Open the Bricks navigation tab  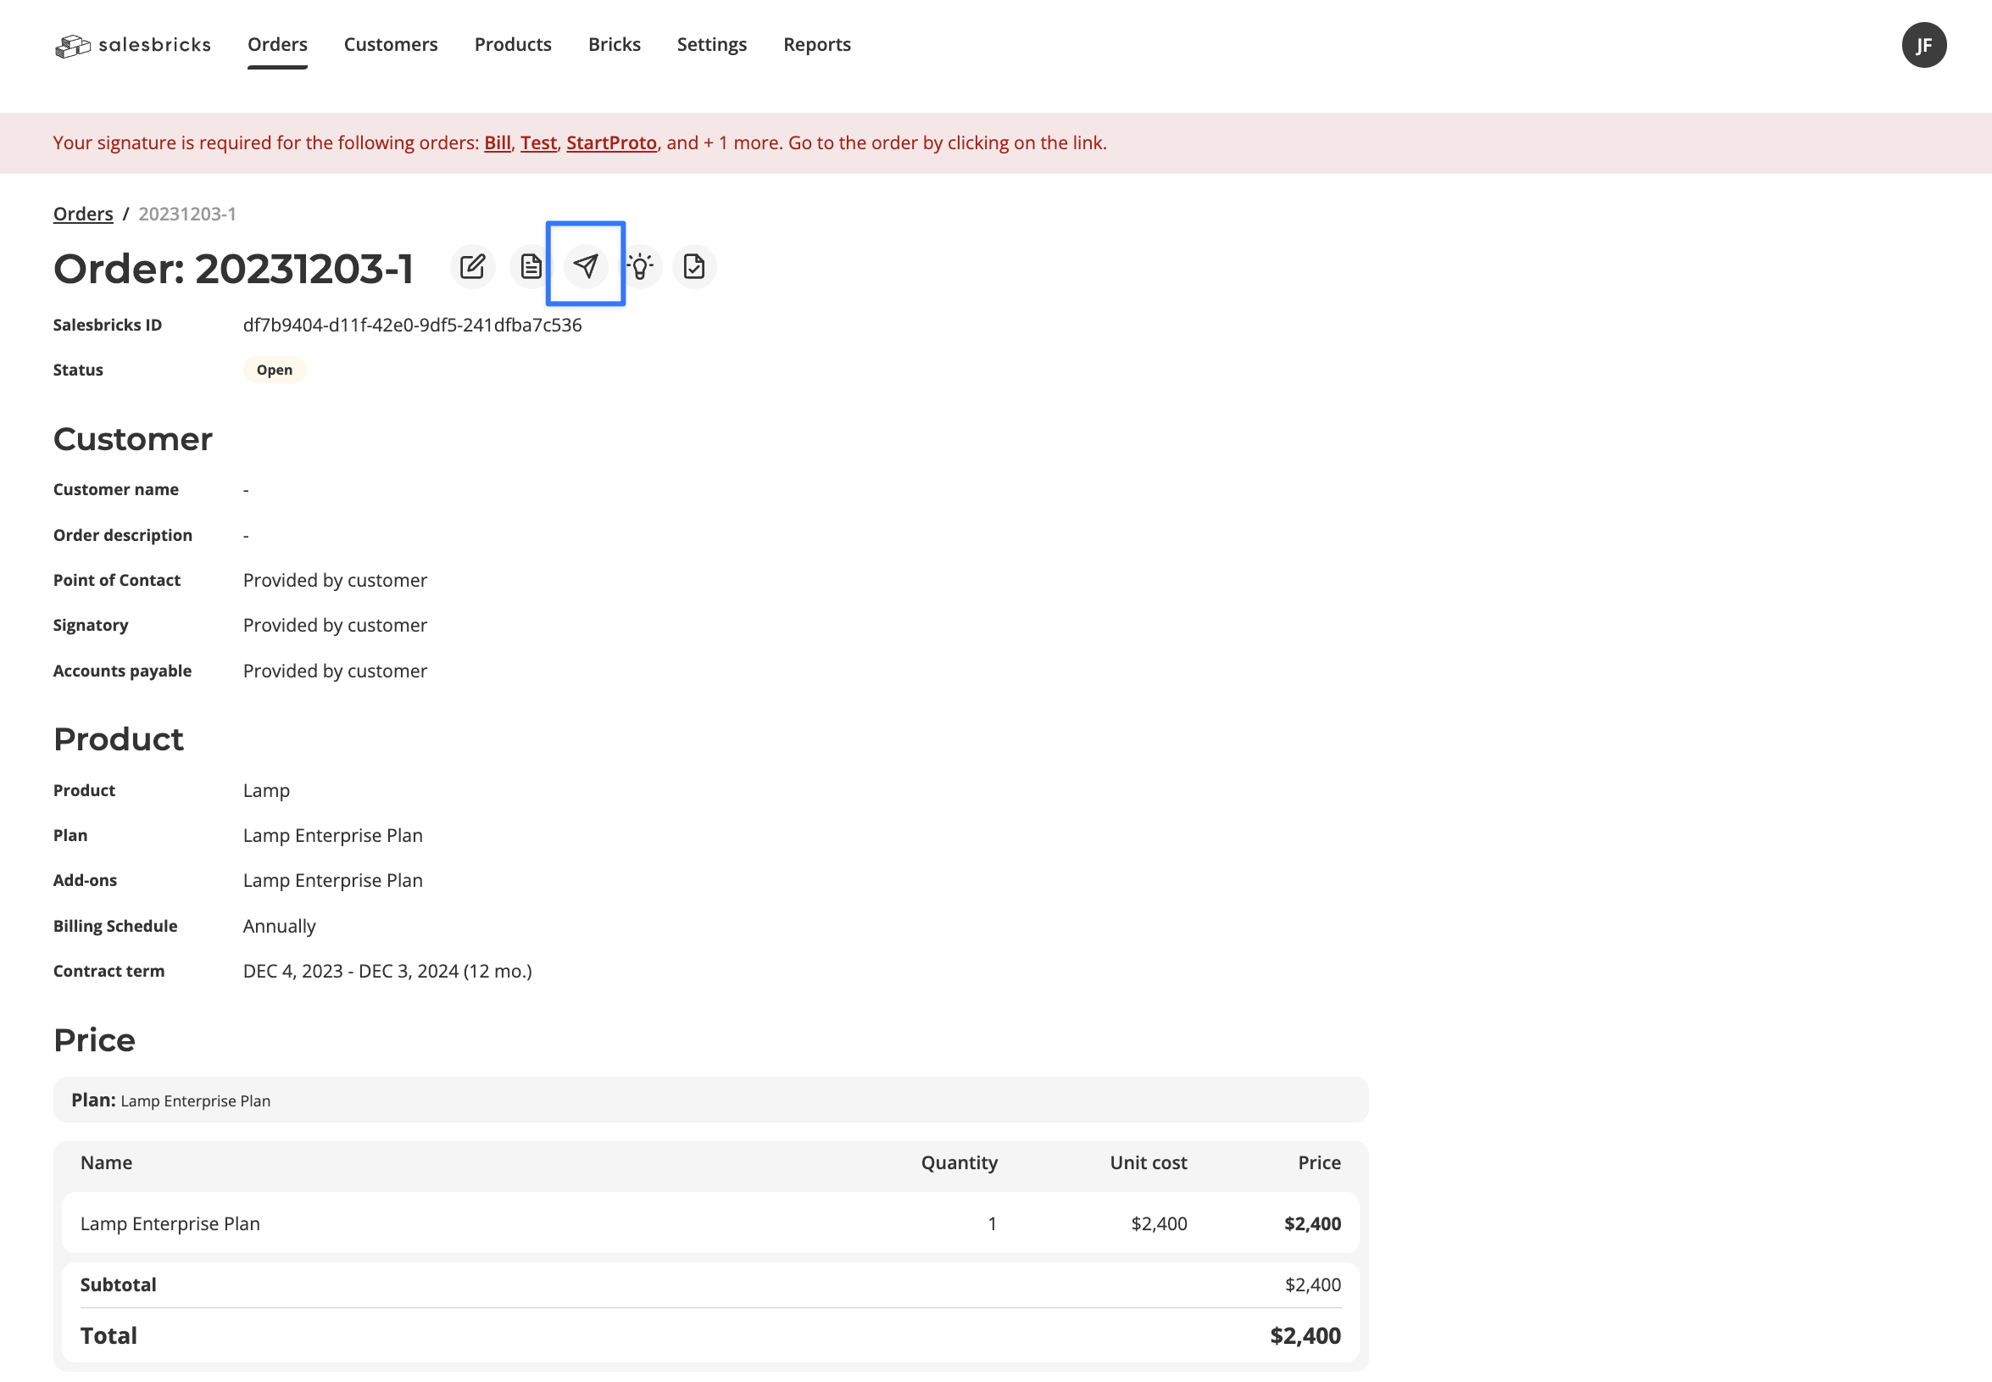point(614,45)
